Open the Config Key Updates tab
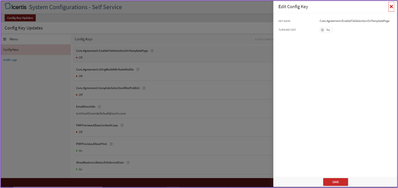The image size is (398, 188). pyautogui.click(x=20, y=18)
